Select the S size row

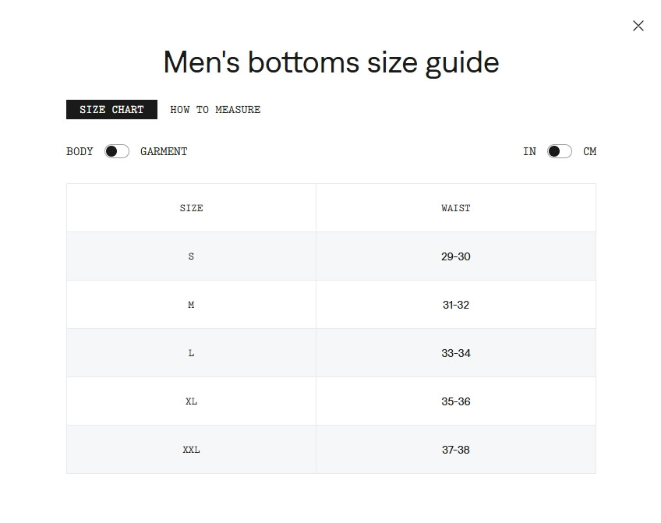pyautogui.click(x=331, y=256)
